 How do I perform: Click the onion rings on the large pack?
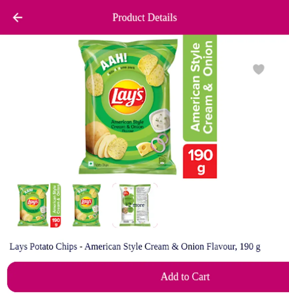(x=159, y=142)
